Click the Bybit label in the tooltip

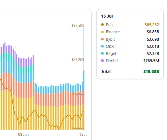pyautogui.click(x=110, y=39)
